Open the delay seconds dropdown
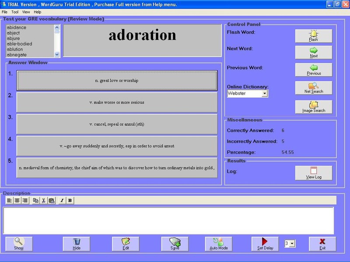Image resolution: width=350 pixels, height=262 pixels. click(292, 243)
